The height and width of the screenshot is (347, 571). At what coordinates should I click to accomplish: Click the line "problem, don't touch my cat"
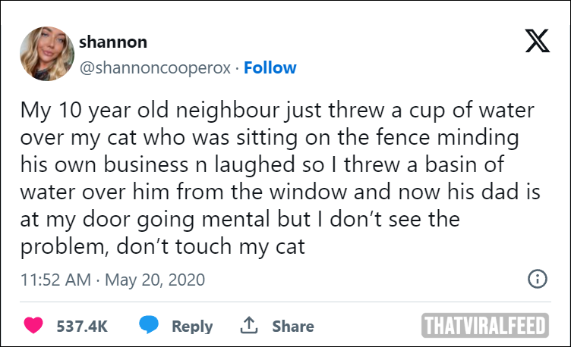(x=162, y=247)
